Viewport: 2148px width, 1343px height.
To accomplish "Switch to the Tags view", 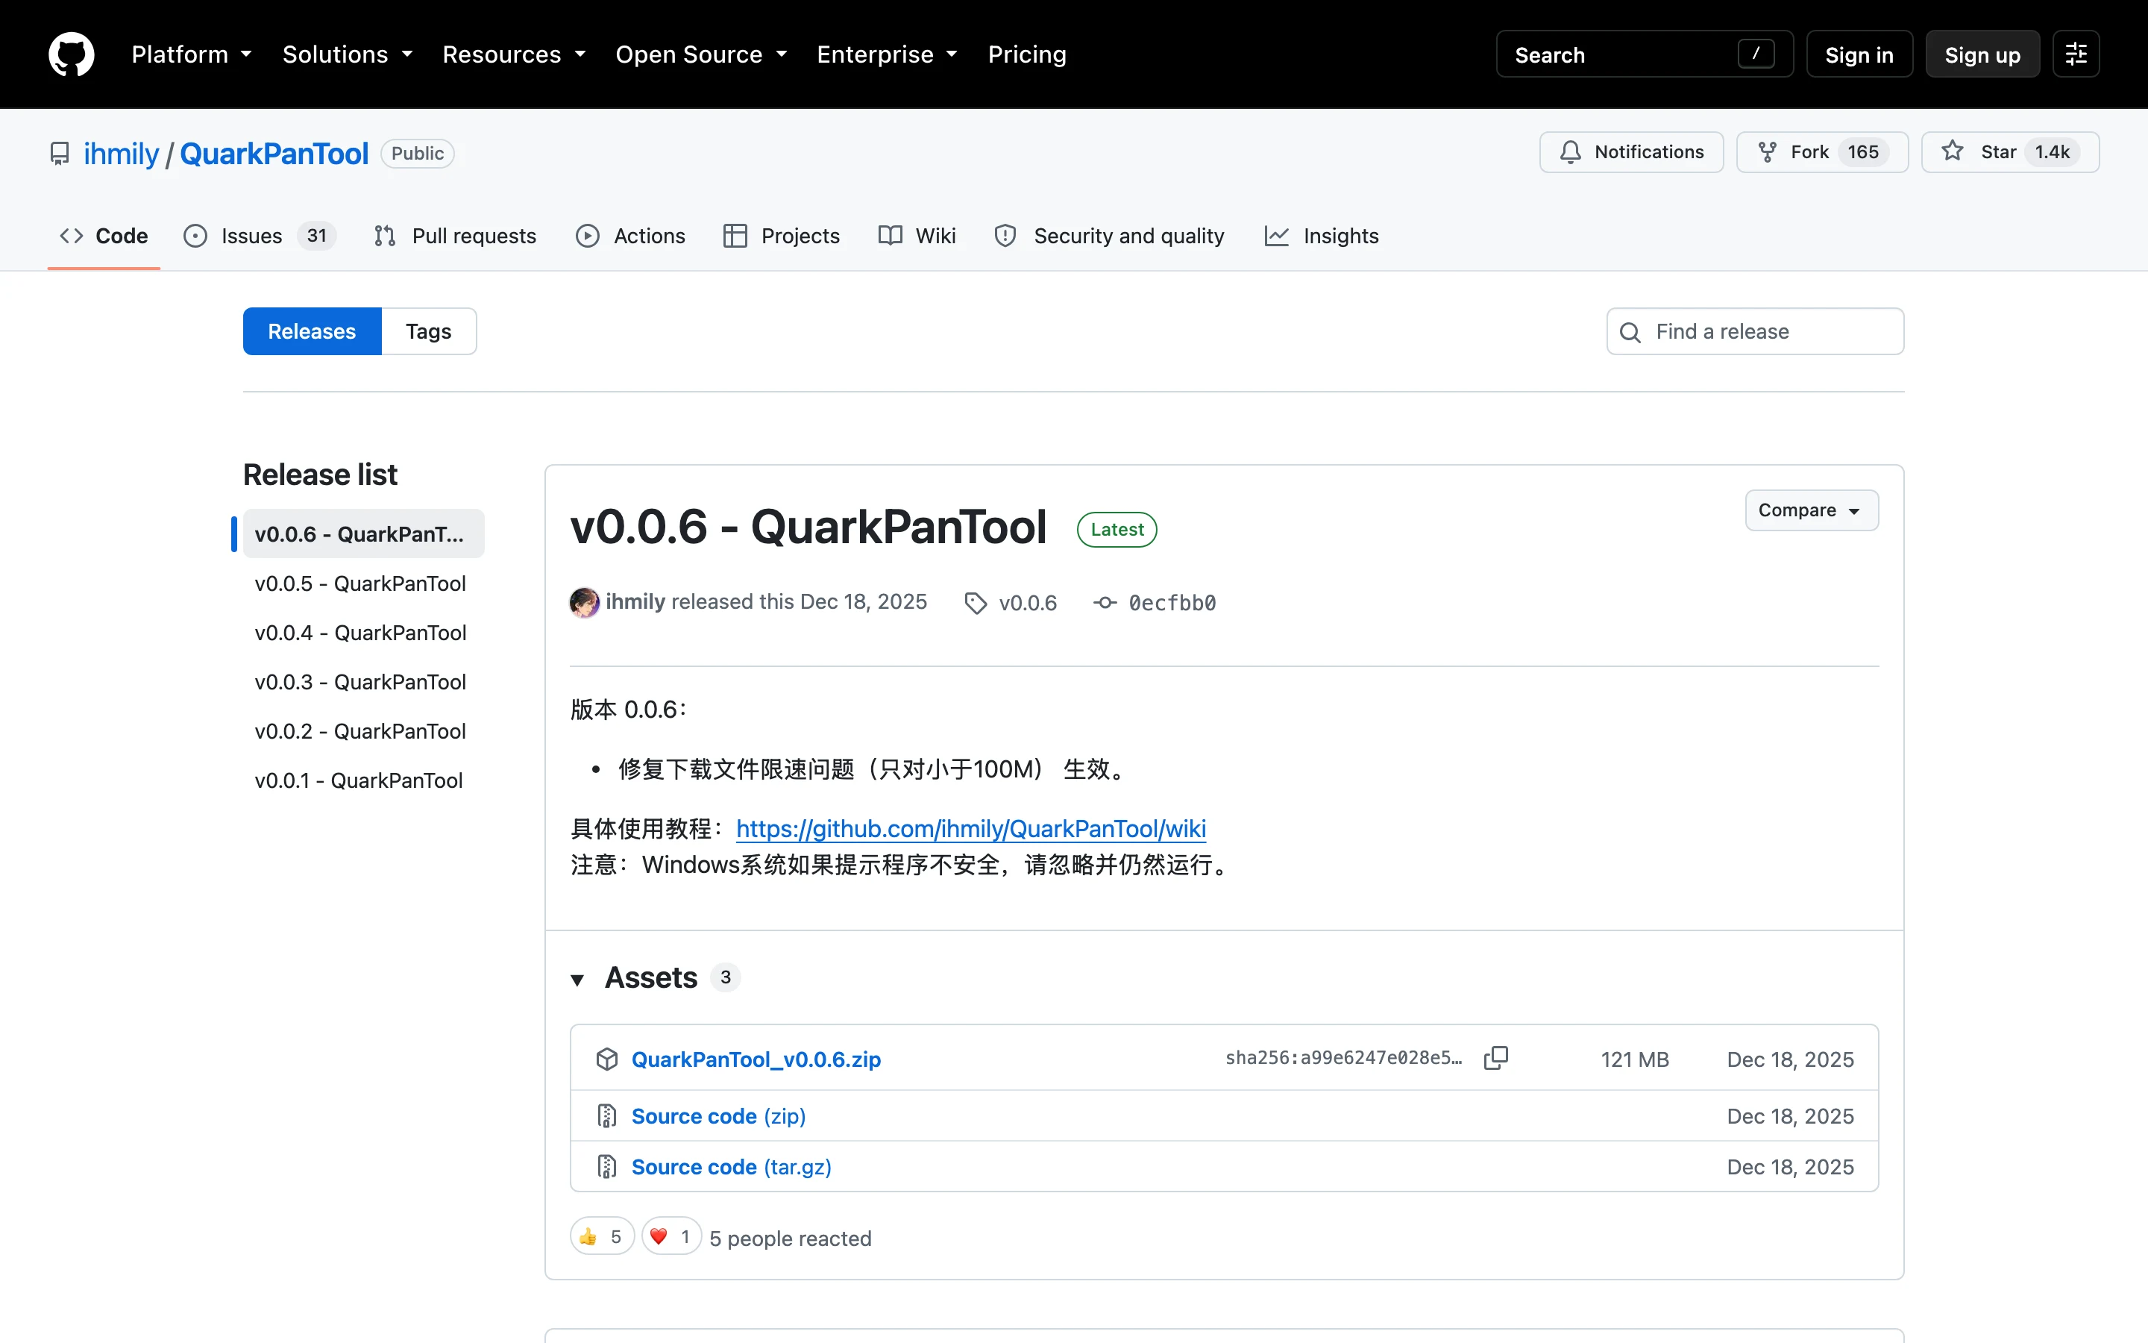I will [429, 331].
